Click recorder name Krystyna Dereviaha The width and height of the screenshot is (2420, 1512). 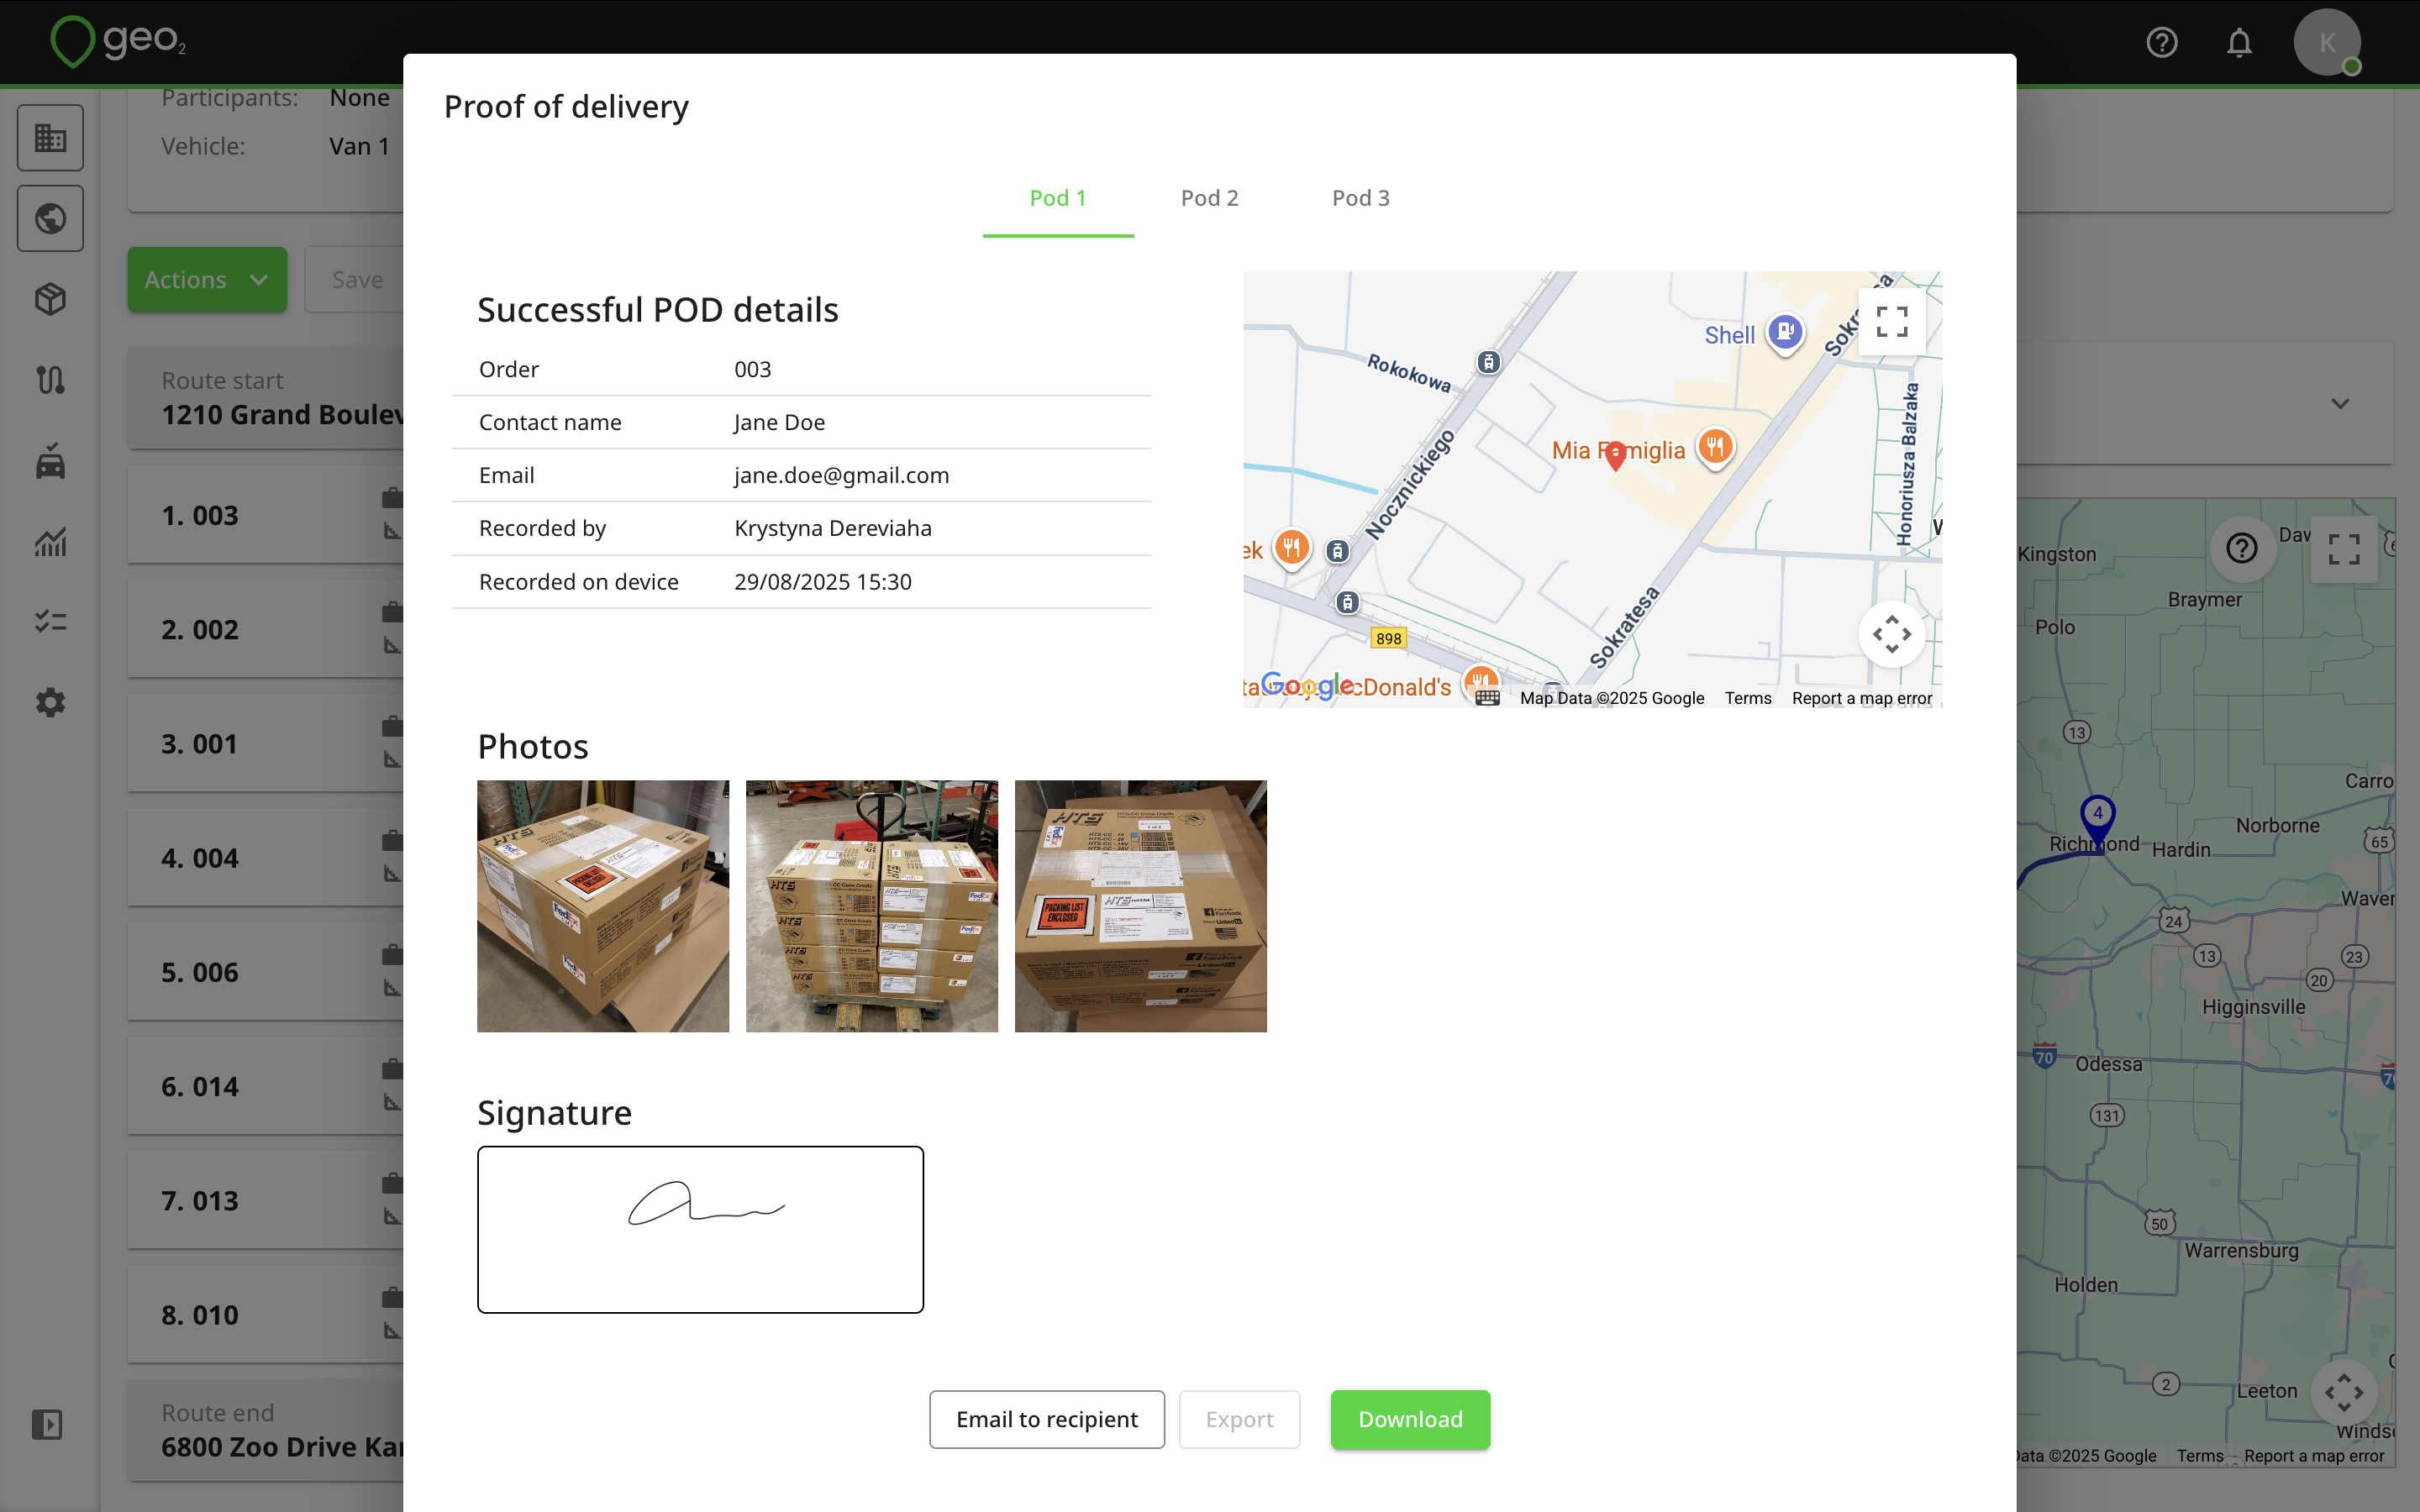(832, 528)
